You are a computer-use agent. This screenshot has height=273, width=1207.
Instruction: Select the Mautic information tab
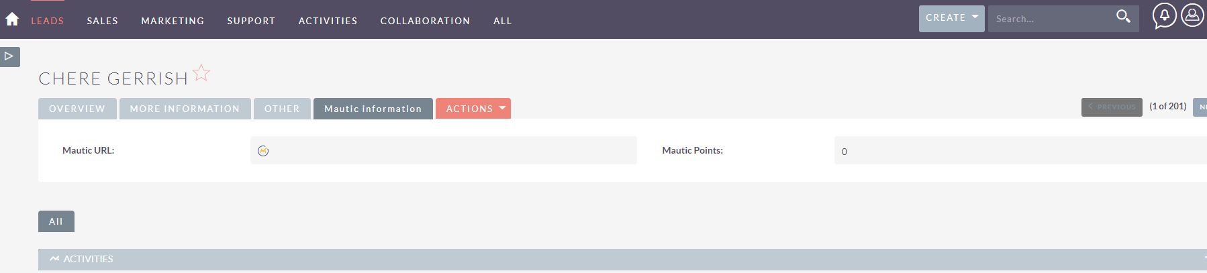tap(373, 109)
